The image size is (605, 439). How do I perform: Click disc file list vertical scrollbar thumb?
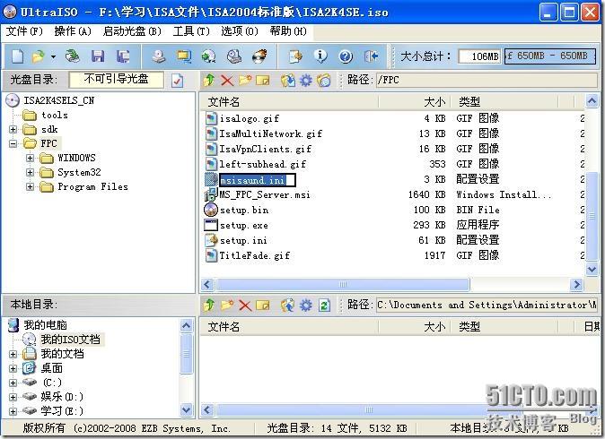pyautogui.click(x=592, y=217)
